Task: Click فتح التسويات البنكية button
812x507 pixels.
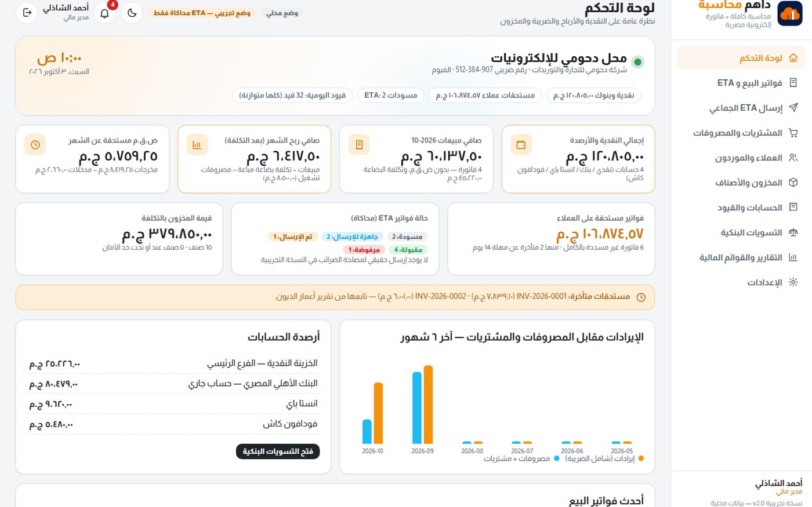Action: coord(278,451)
